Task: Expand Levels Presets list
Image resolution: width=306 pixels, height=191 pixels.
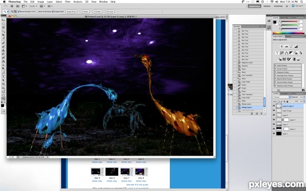Action: (x=275, y=66)
